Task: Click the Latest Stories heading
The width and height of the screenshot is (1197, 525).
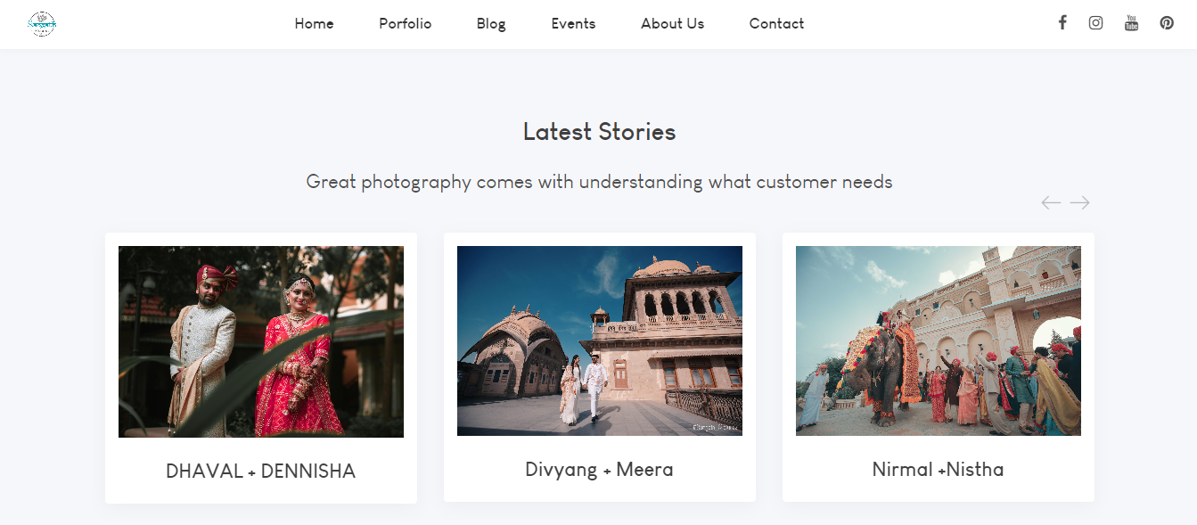Action: tap(599, 132)
